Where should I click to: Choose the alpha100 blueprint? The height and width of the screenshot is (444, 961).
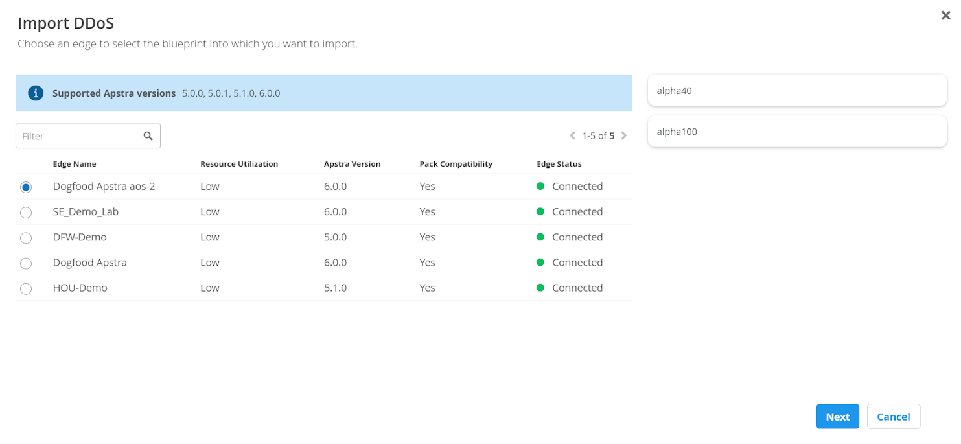pos(797,132)
